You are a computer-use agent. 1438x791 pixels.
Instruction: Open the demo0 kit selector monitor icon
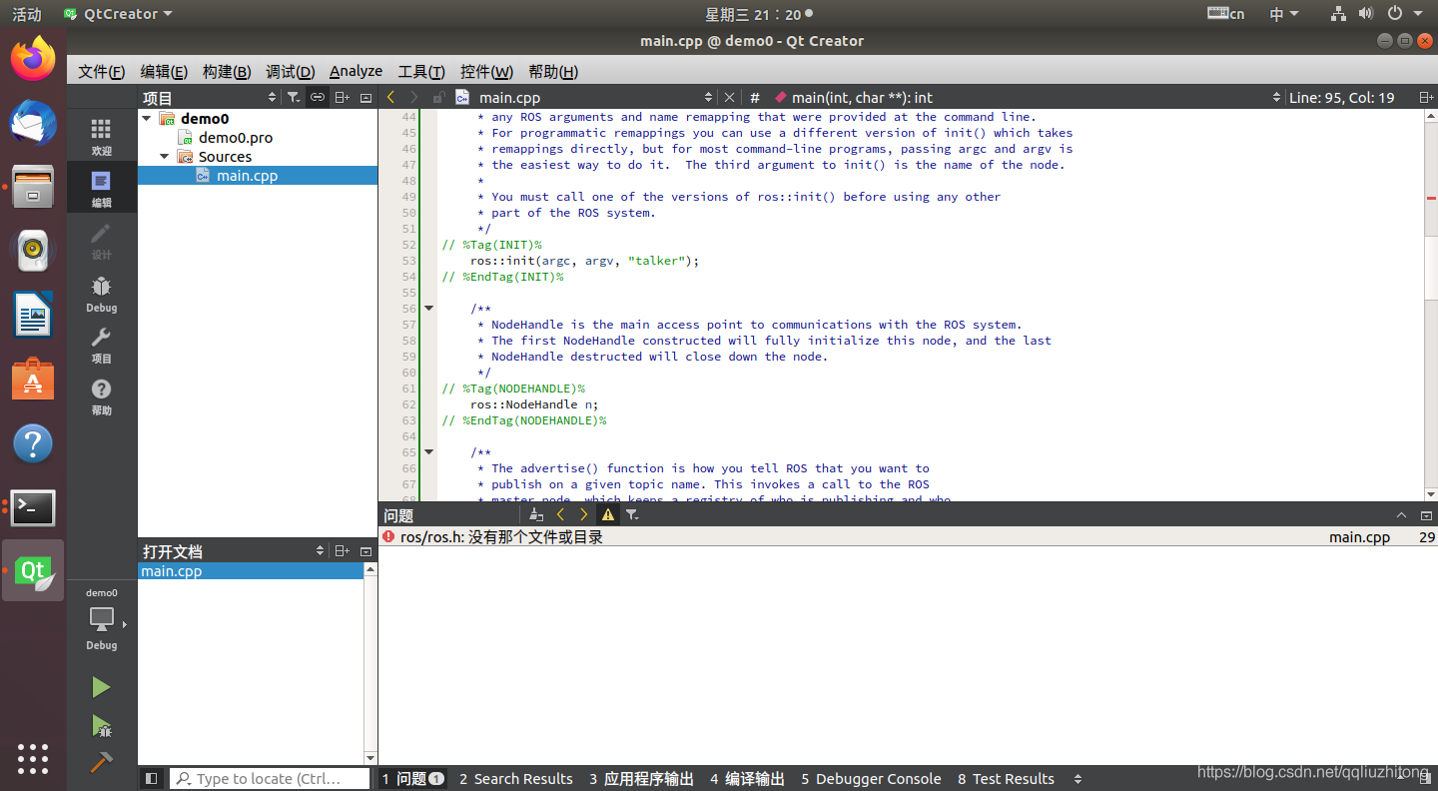[x=101, y=619]
